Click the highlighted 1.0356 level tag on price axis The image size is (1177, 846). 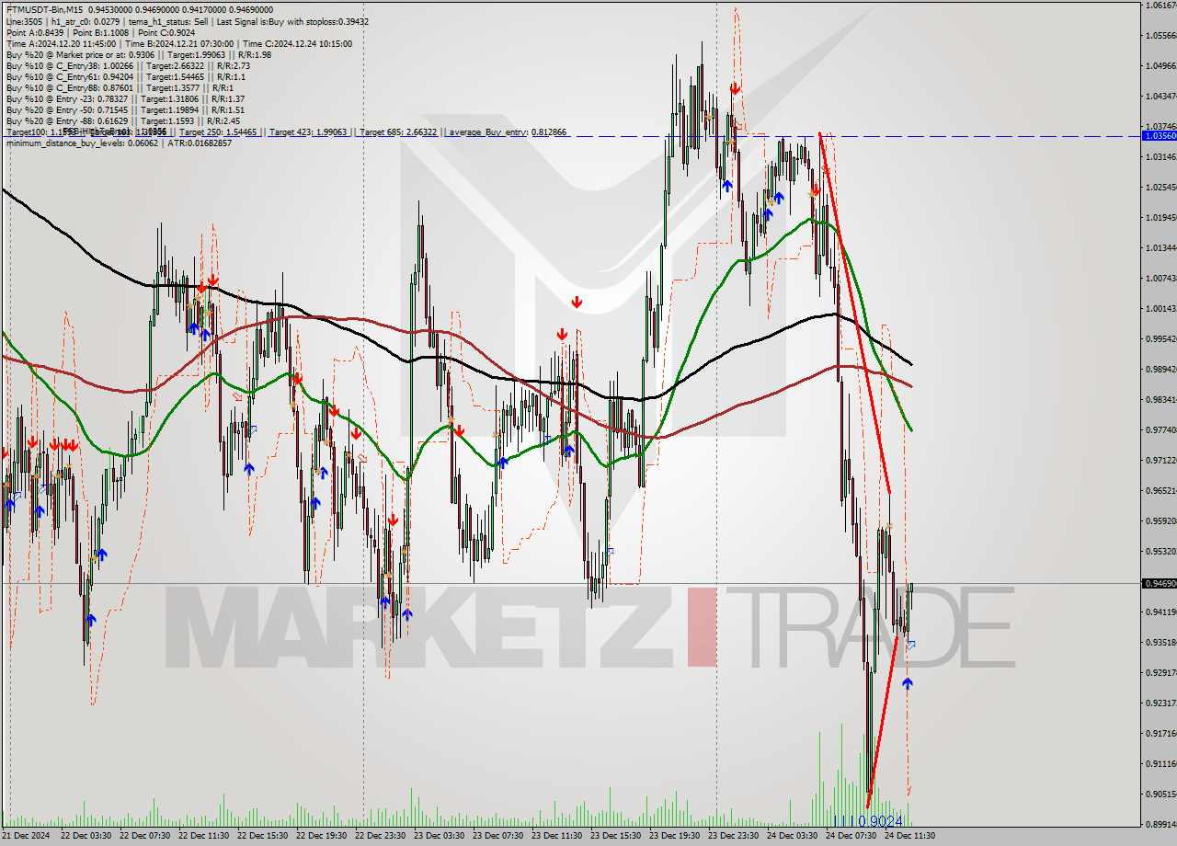(x=1158, y=136)
